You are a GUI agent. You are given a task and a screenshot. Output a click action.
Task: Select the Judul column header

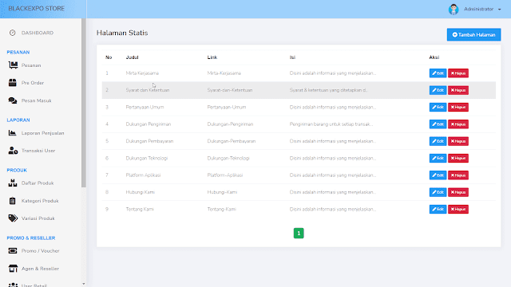[132, 57]
